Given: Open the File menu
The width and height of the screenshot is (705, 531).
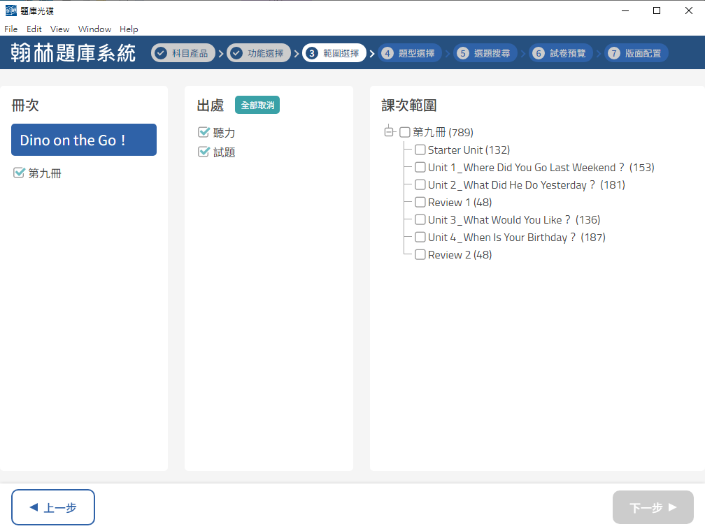Looking at the screenshot, I should (10, 29).
